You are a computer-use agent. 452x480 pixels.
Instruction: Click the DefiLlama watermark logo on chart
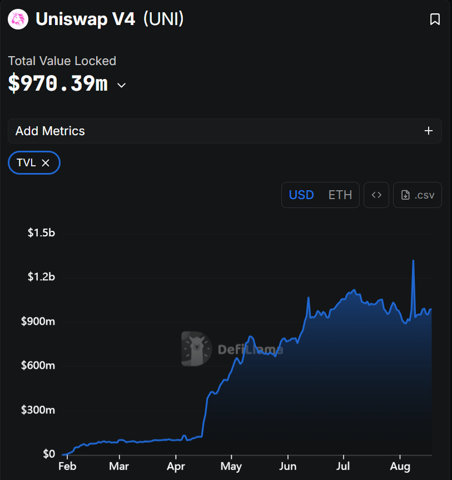coord(196,349)
